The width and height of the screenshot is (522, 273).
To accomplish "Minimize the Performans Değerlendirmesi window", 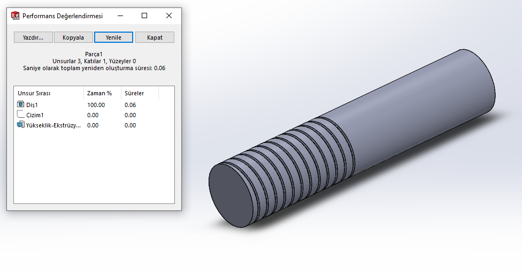I will point(120,16).
